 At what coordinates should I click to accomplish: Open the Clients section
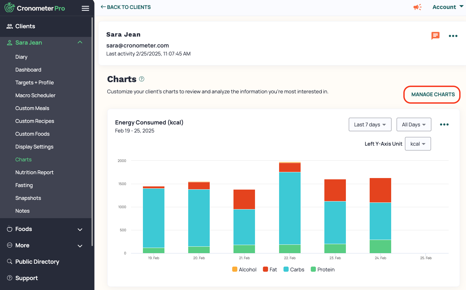(x=25, y=26)
